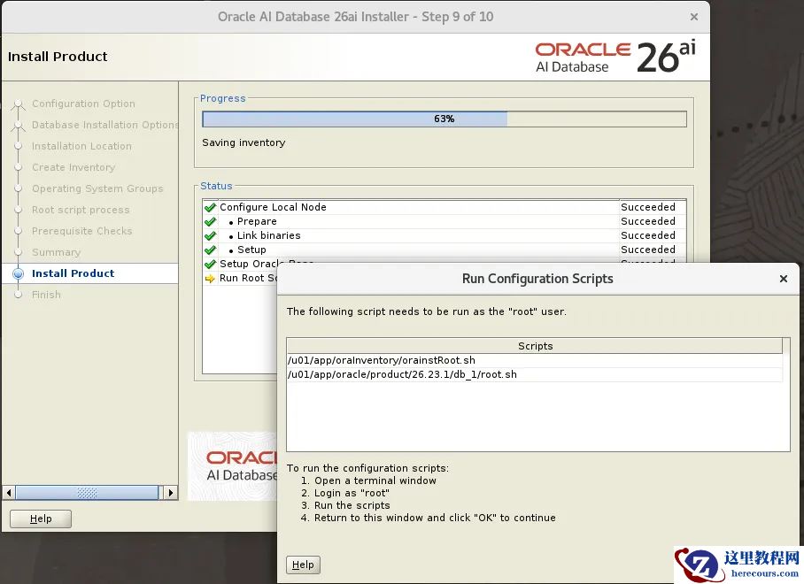This screenshot has width=804, height=584.
Task: Click the green check beside Configure Local Node
Action: point(210,207)
